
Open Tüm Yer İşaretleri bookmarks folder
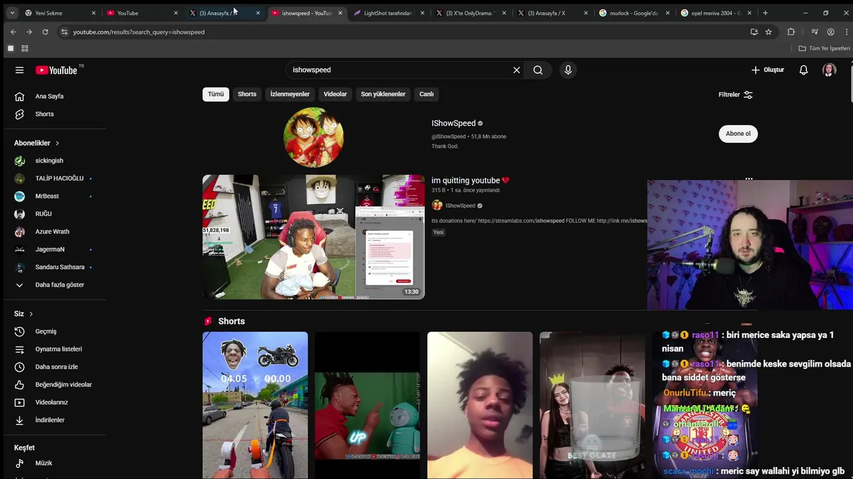[824, 49]
